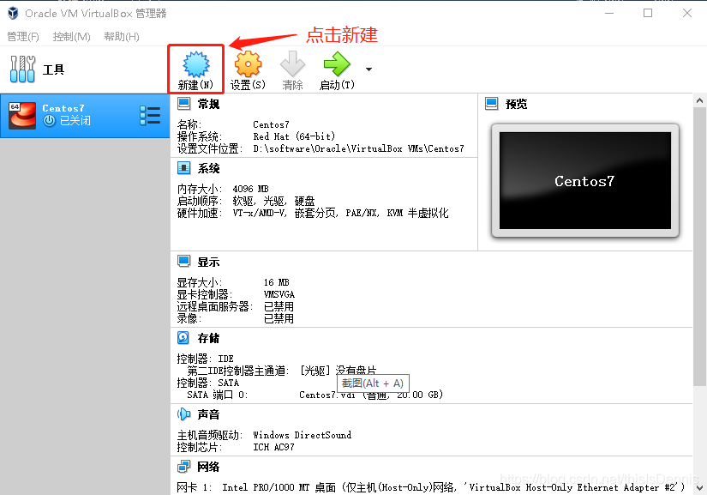Click the General (常规) section icon
This screenshot has width=707, height=495.
point(184,104)
